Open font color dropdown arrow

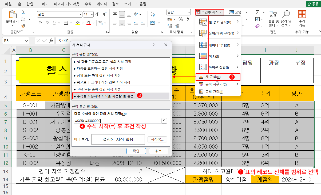(93, 23)
